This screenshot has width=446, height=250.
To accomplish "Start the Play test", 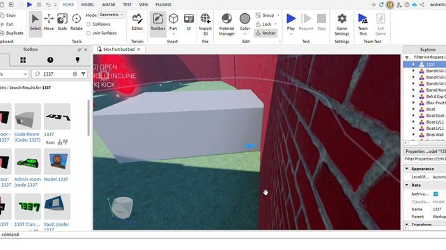I will coord(291,20).
